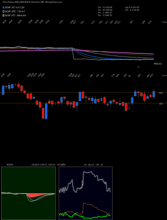The width and height of the screenshot is (167, 220).
Task: Select the 'DOW PT: 1064.04' legend text
Action: pos(15,15)
